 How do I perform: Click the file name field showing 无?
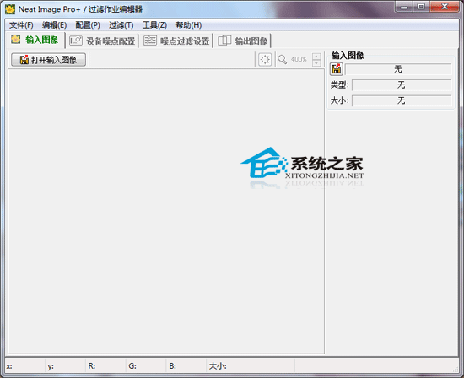(398, 69)
